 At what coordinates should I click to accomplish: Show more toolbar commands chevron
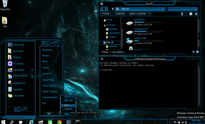150,14
